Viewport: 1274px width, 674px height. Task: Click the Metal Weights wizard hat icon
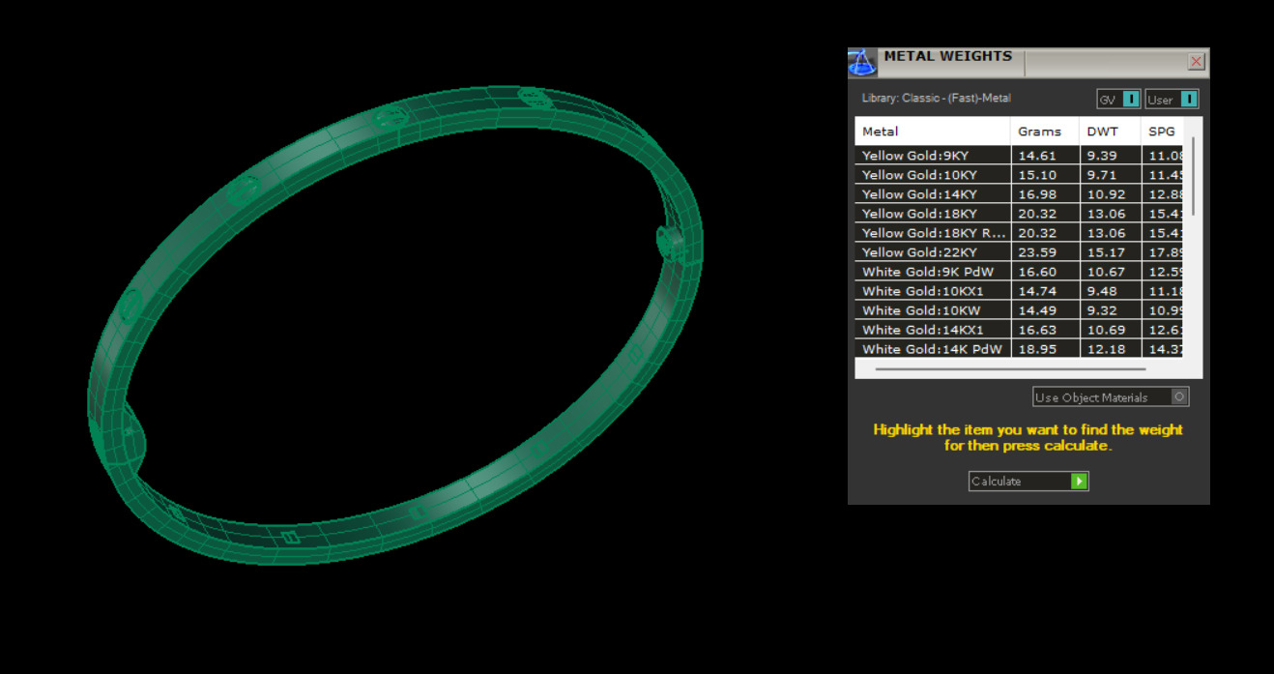[x=862, y=63]
